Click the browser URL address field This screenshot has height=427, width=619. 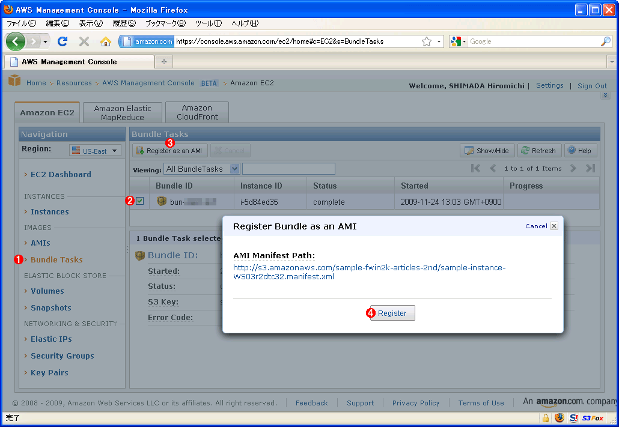click(297, 41)
